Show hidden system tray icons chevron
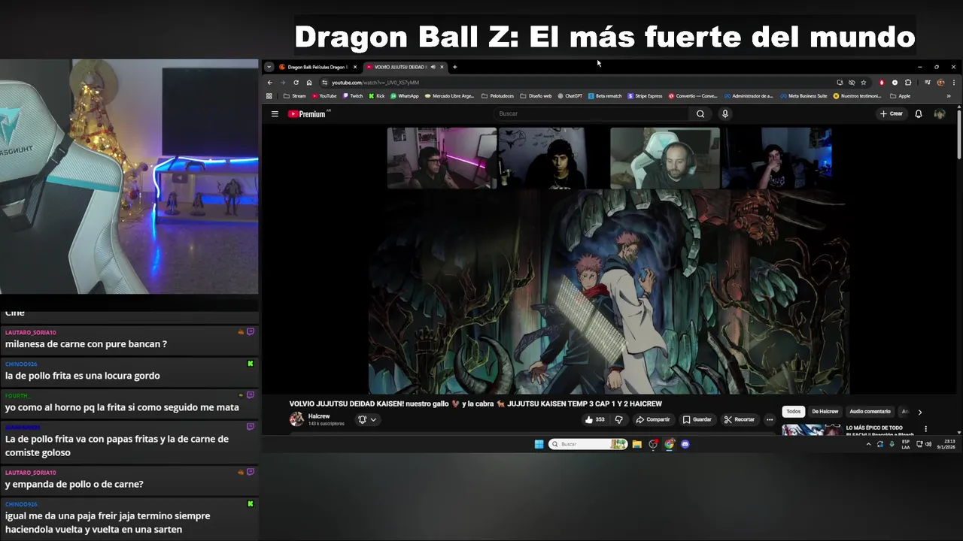The width and height of the screenshot is (963, 541). tap(868, 444)
